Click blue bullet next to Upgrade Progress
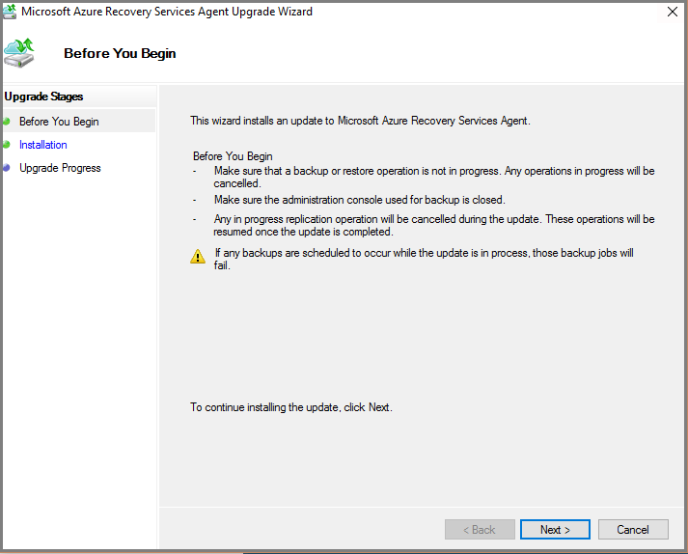The image size is (688, 554). coord(6,168)
